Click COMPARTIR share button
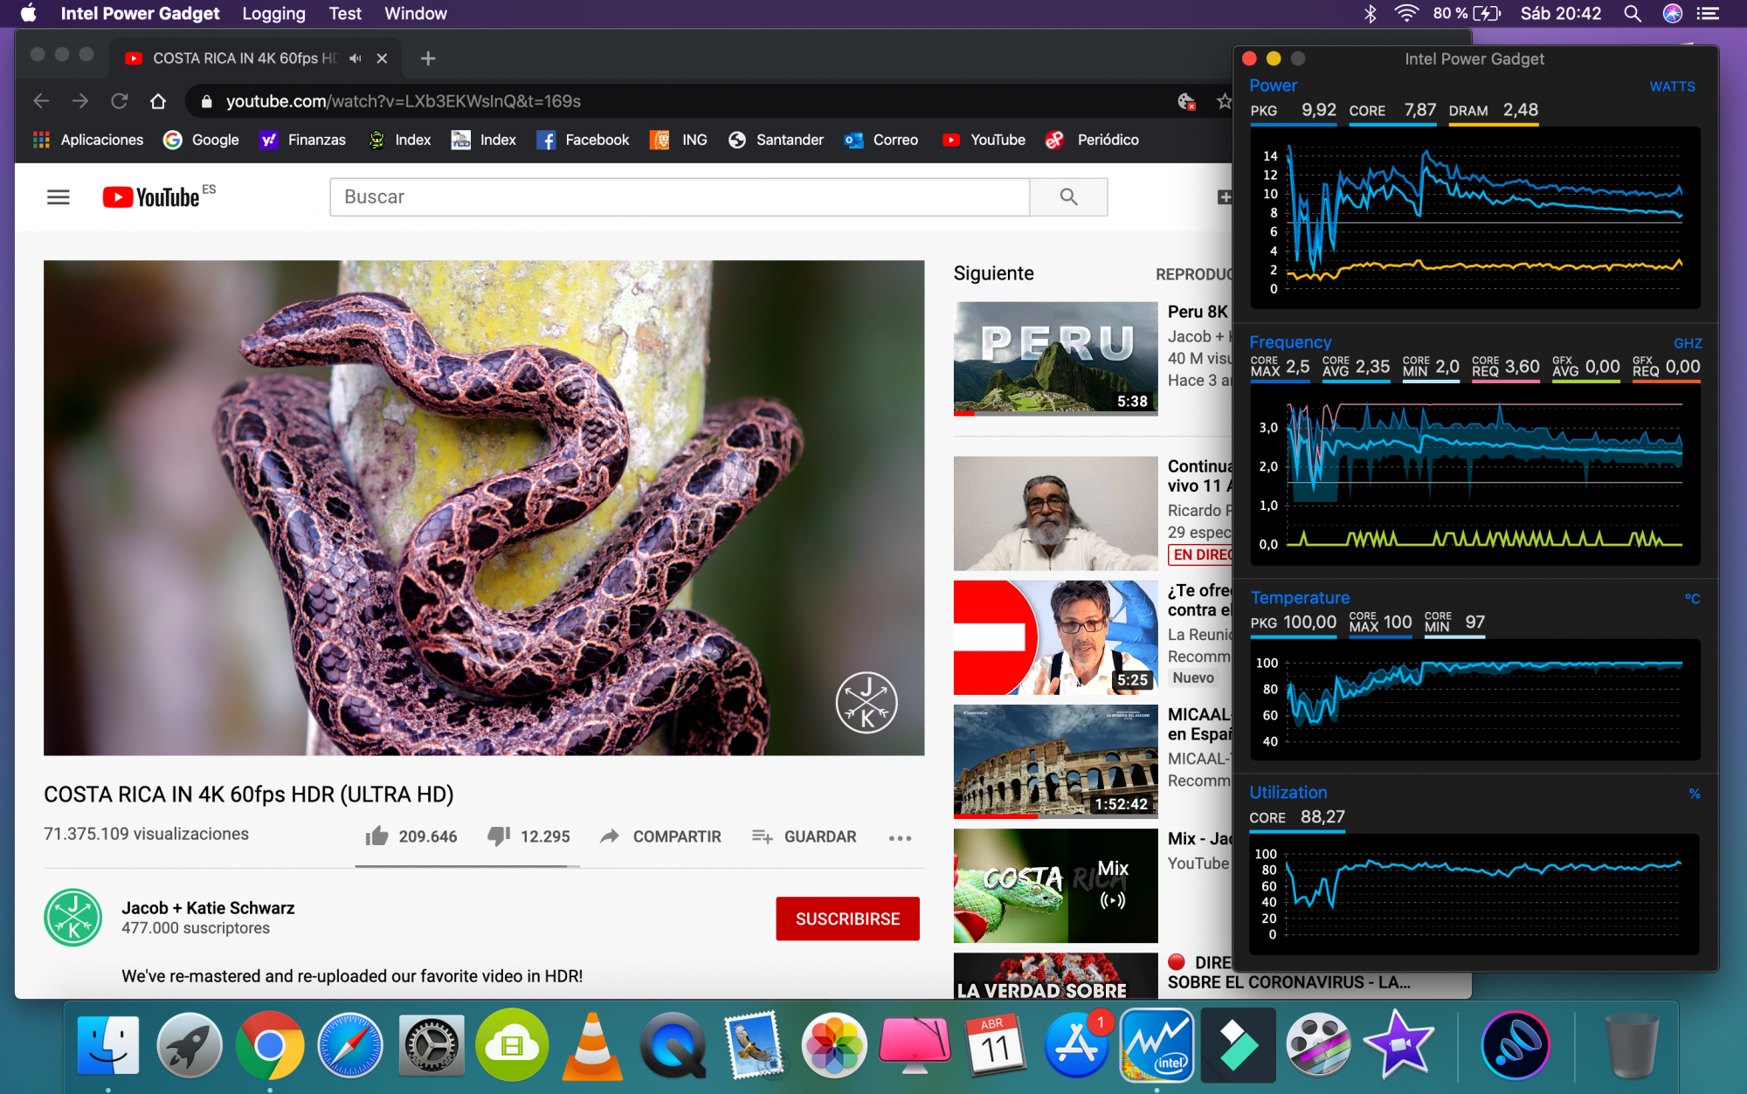Screen dimensions: 1747x1094 coord(660,836)
